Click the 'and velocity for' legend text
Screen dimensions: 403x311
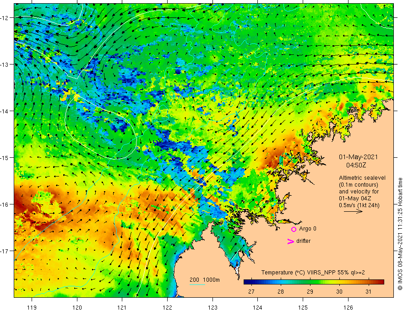coord(359,192)
